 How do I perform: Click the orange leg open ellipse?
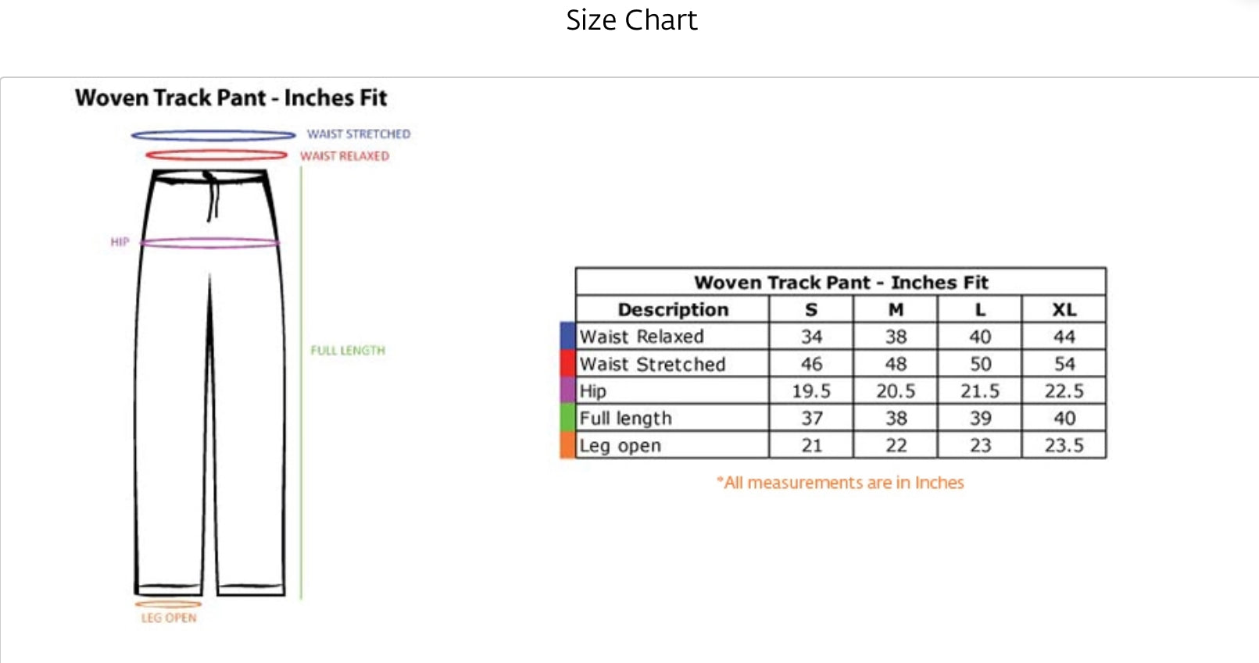click(168, 604)
